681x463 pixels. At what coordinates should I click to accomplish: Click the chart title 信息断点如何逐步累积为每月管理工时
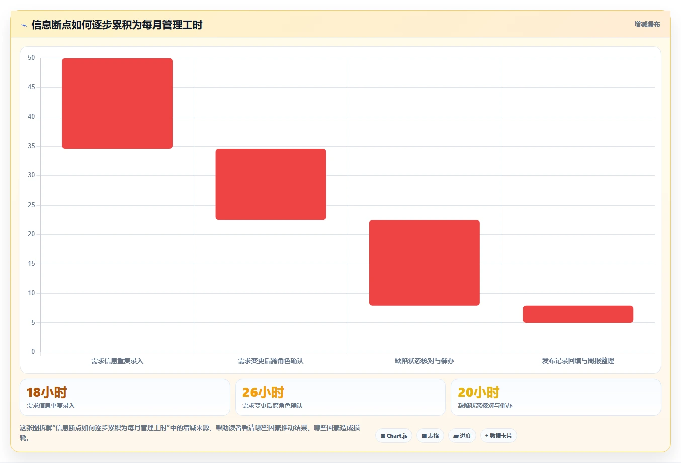pyautogui.click(x=117, y=25)
